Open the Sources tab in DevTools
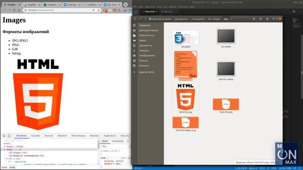 click(x=49, y=136)
